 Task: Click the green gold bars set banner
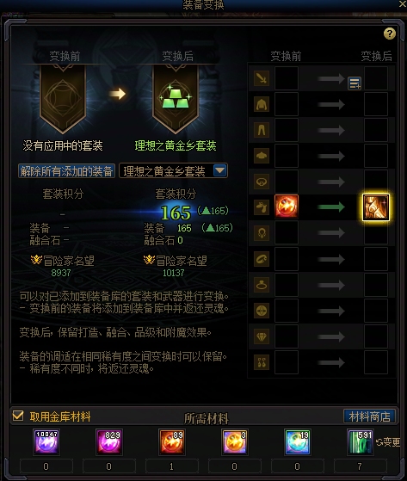pos(176,98)
